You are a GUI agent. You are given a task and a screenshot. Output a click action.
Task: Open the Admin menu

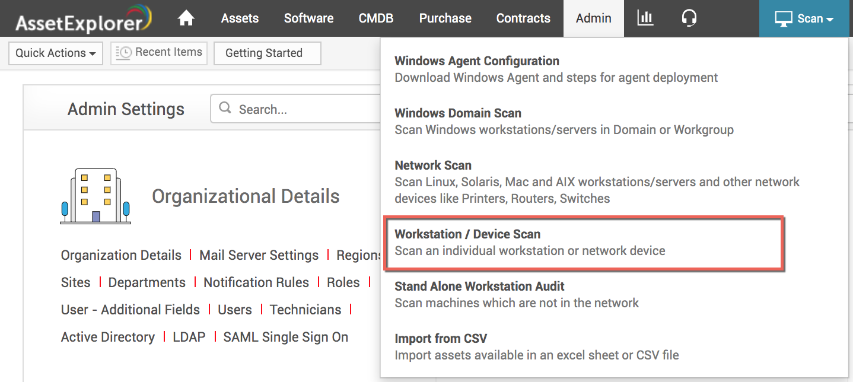pos(593,18)
